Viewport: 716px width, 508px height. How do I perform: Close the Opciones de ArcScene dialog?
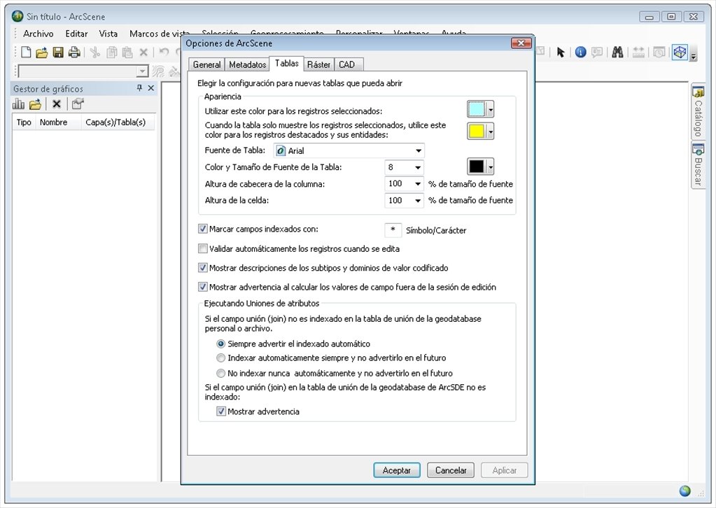(521, 43)
